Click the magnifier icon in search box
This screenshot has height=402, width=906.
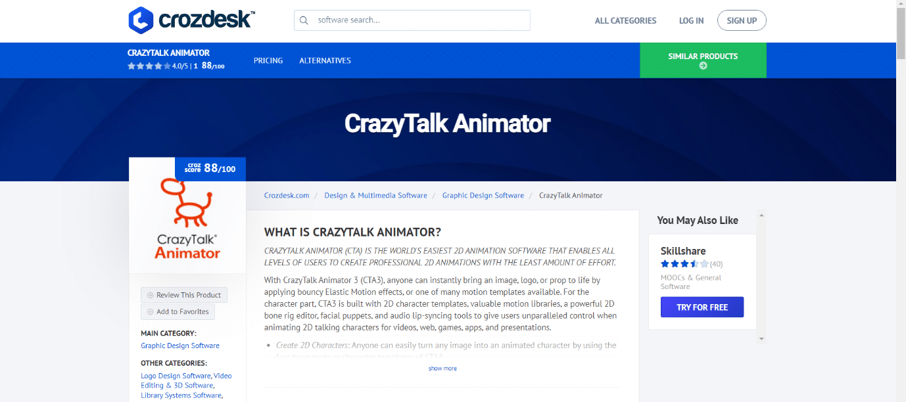pos(304,20)
